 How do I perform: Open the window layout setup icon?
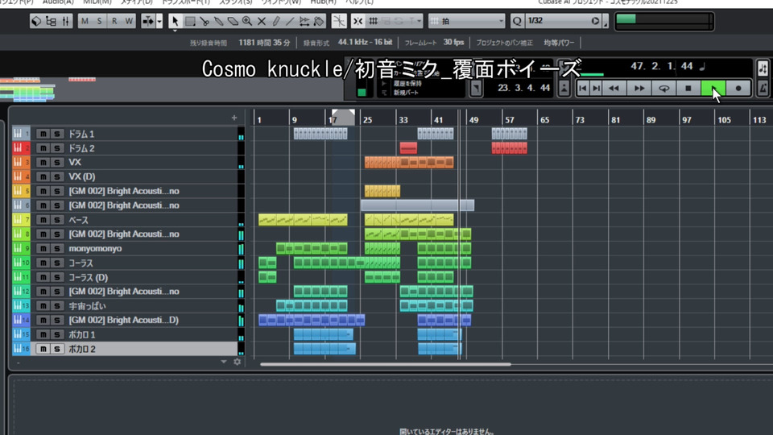36,21
